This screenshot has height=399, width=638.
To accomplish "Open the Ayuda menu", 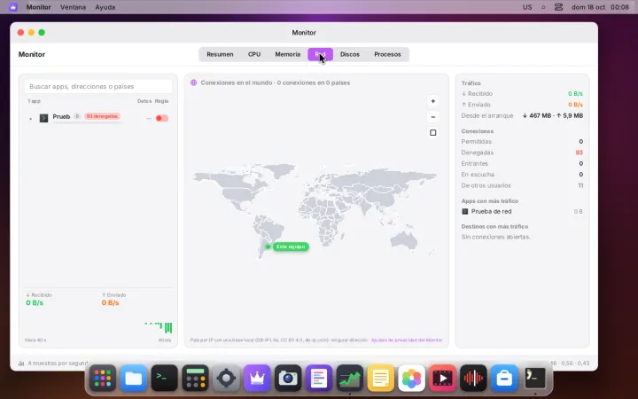I will [105, 7].
